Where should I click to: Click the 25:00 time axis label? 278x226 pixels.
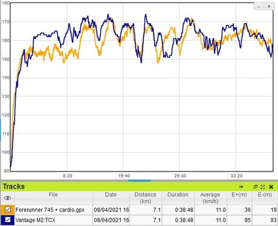pyautogui.click(x=180, y=176)
